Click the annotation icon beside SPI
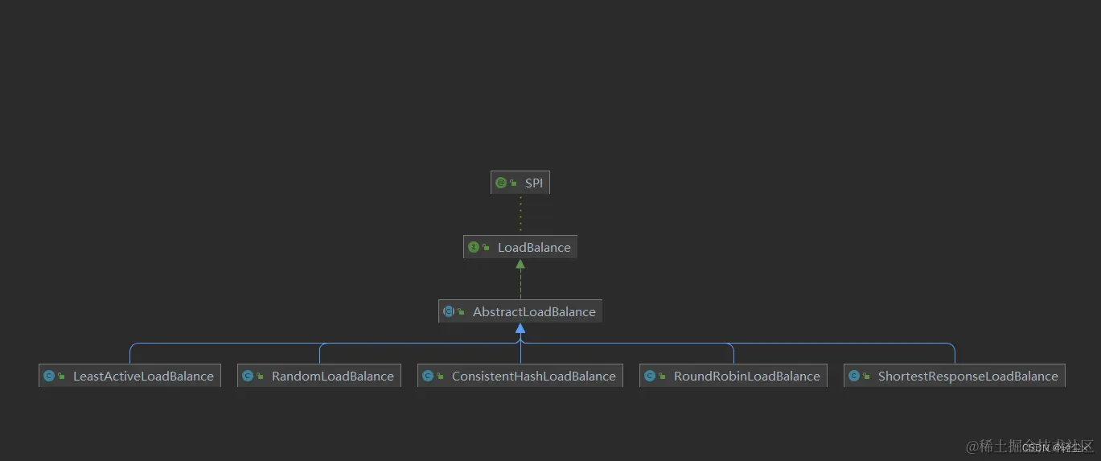1101x461 pixels. (x=501, y=183)
